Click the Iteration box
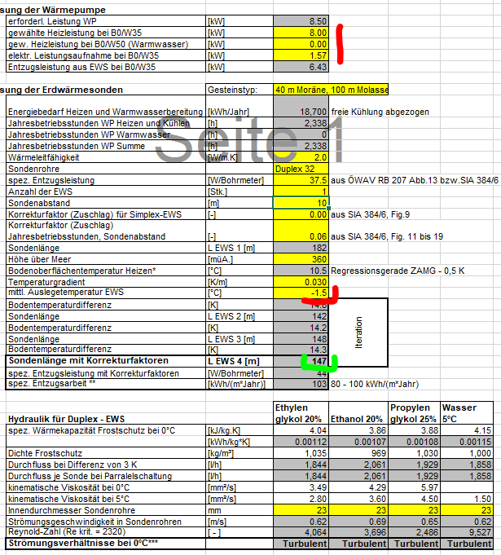The image size is (501, 555). (358, 333)
